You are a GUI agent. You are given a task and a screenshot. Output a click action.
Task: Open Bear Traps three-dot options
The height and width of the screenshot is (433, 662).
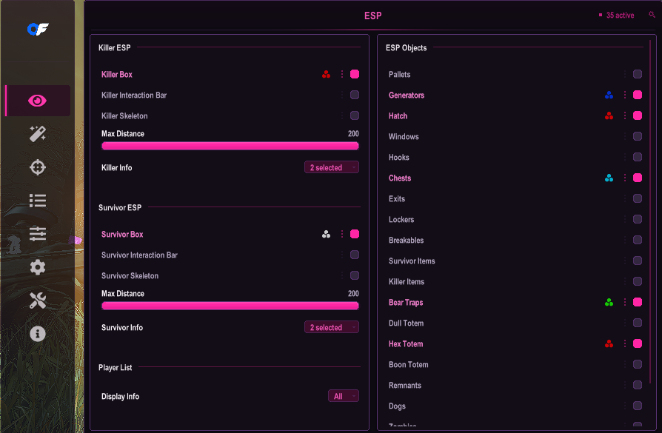click(625, 302)
